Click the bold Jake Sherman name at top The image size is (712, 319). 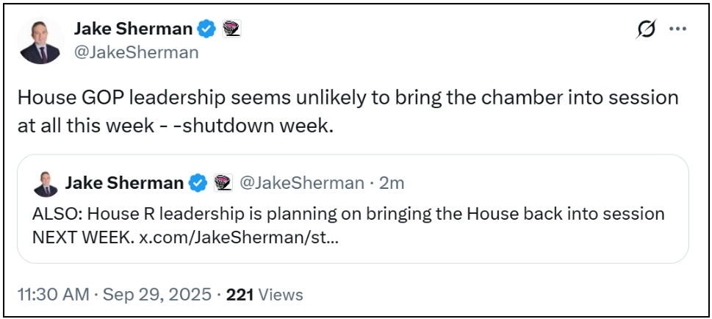pos(133,29)
